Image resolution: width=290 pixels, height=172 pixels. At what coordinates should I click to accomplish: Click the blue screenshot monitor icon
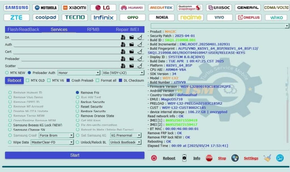pyautogui.click(x=280, y=158)
